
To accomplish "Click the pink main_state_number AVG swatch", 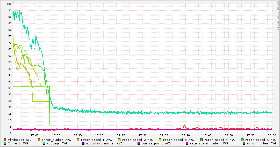I will pyautogui.click(x=187, y=143).
